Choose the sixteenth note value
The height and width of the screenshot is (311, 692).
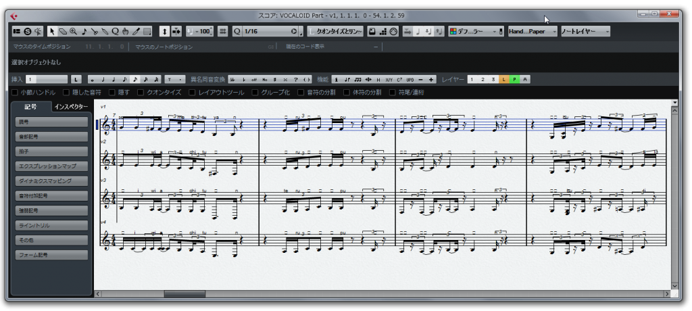coord(135,80)
